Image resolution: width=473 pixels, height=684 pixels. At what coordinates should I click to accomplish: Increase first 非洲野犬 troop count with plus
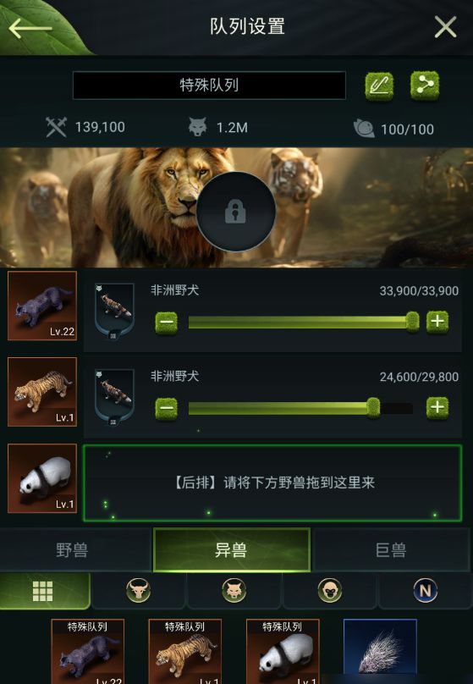pyautogui.click(x=437, y=322)
